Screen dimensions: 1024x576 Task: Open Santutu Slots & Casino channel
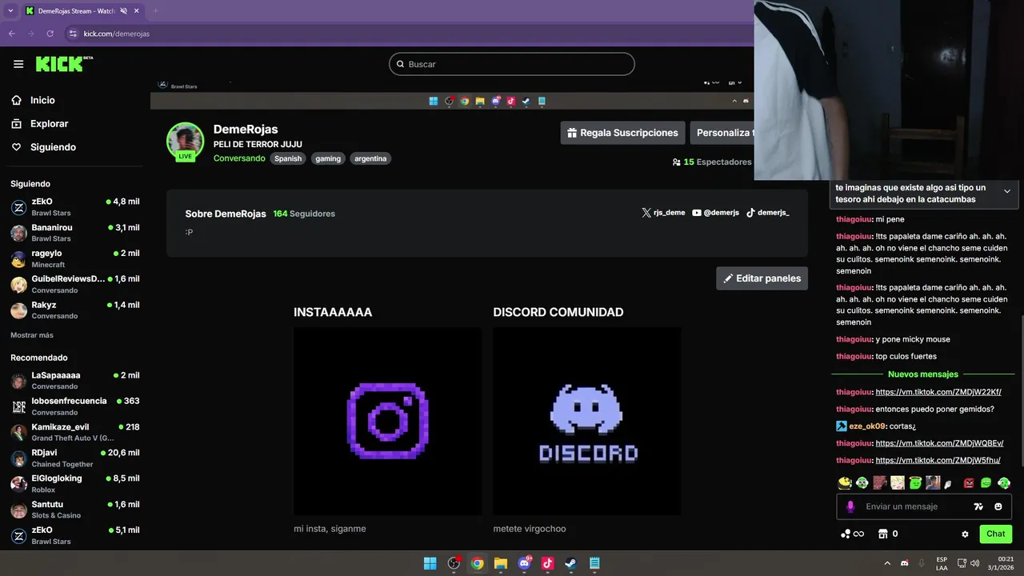75,510
